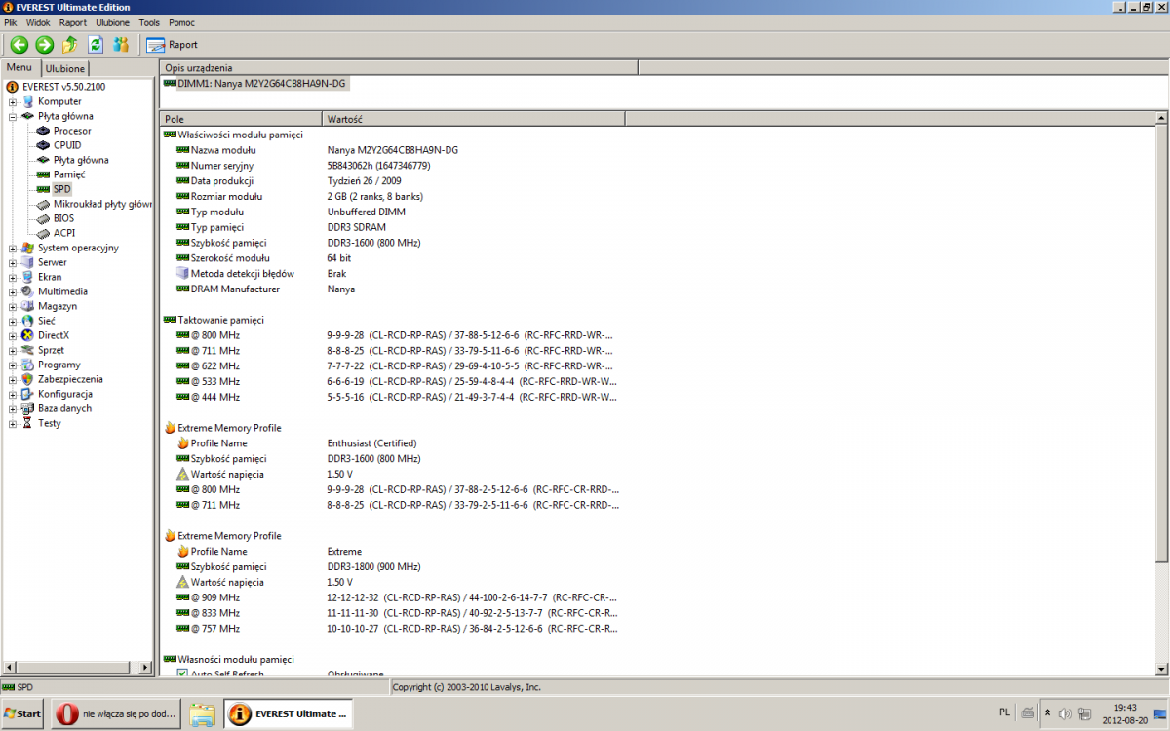The height and width of the screenshot is (731, 1170).
Task: Click the green Forward arrow toolbar icon
Action: (x=44, y=44)
